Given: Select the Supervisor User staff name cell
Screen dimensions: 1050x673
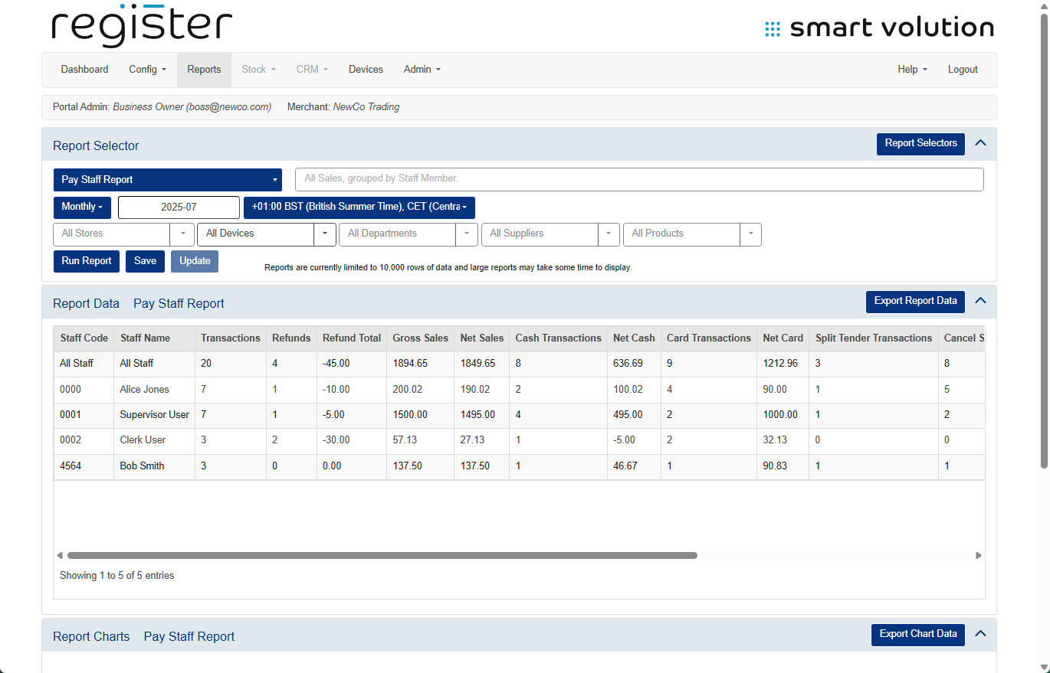Looking at the screenshot, I should 155,415.
